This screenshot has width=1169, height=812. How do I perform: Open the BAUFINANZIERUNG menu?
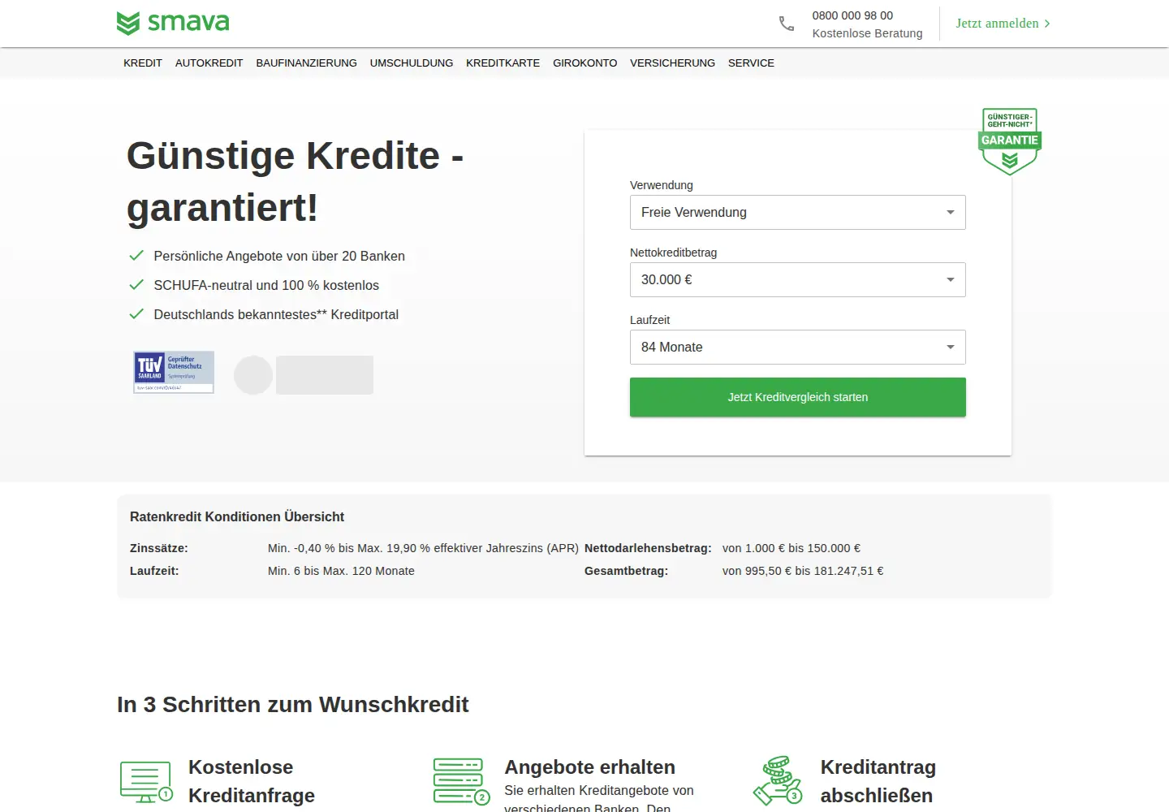tap(307, 63)
